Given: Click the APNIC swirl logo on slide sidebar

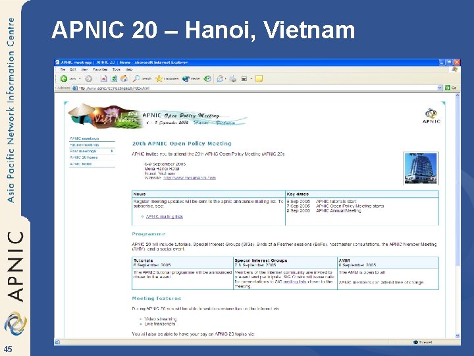Looking at the screenshot, I should (x=15, y=323).
